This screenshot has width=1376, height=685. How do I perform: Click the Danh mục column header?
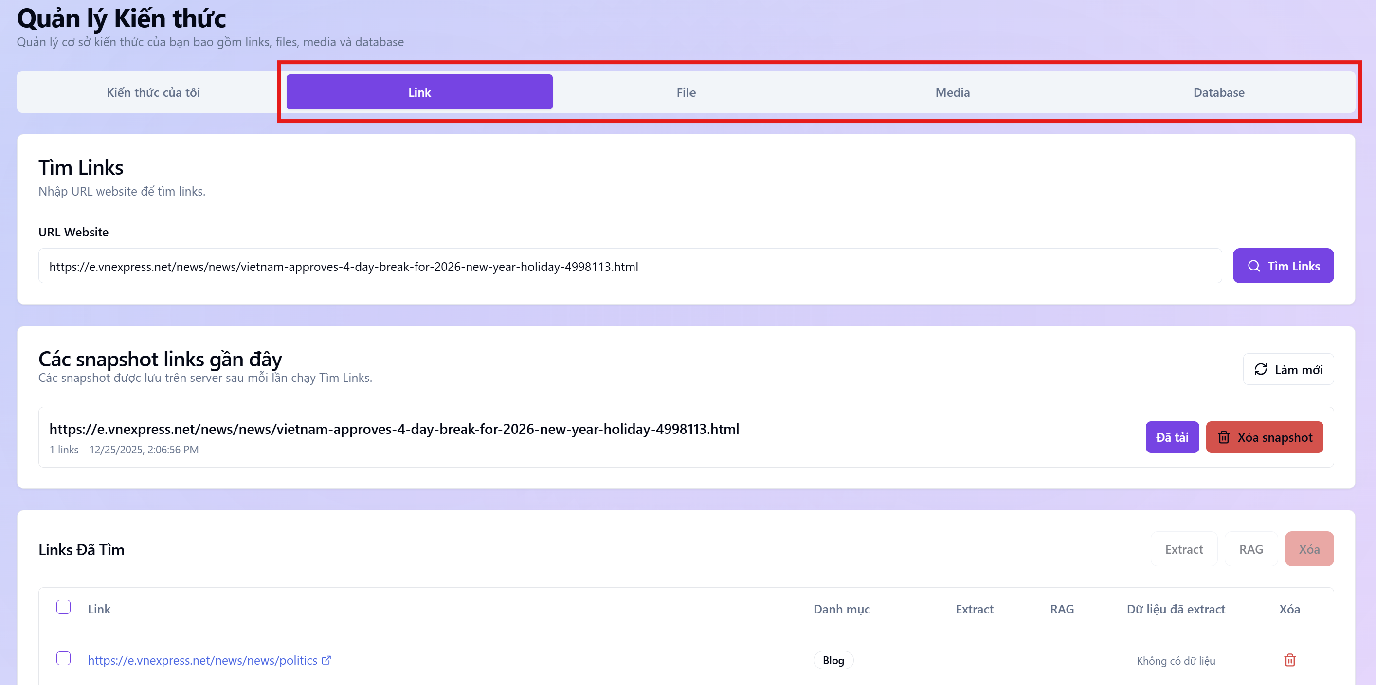coord(841,609)
